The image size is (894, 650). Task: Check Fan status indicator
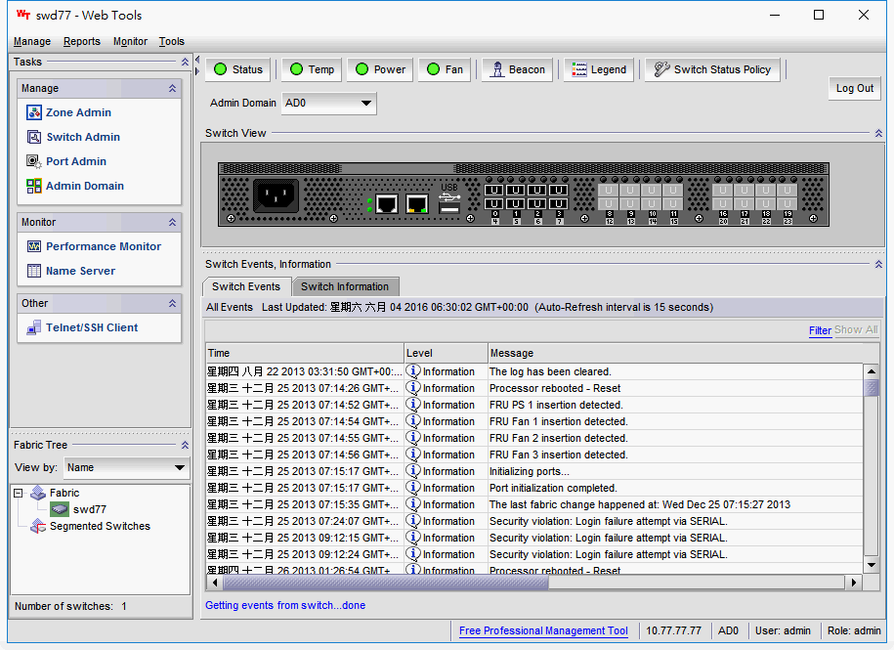coord(445,69)
